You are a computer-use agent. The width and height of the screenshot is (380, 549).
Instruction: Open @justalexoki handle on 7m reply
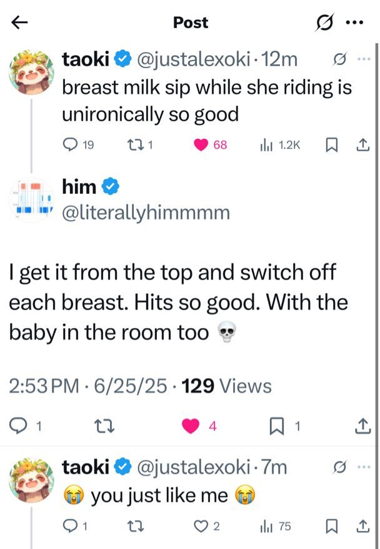coord(194,467)
